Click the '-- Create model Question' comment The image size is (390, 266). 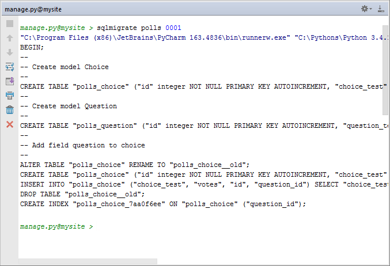tap(69, 106)
